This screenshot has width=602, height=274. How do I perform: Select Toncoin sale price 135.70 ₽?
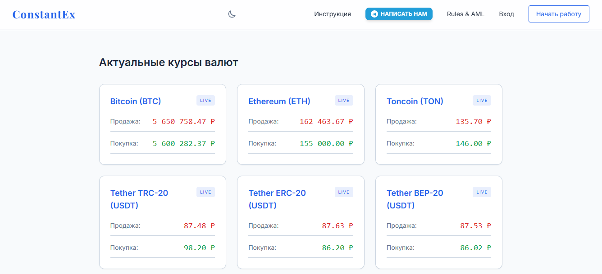(x=474, y=121)
